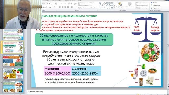Center the paragraph text
169x95 pixels.
[63, 7]
